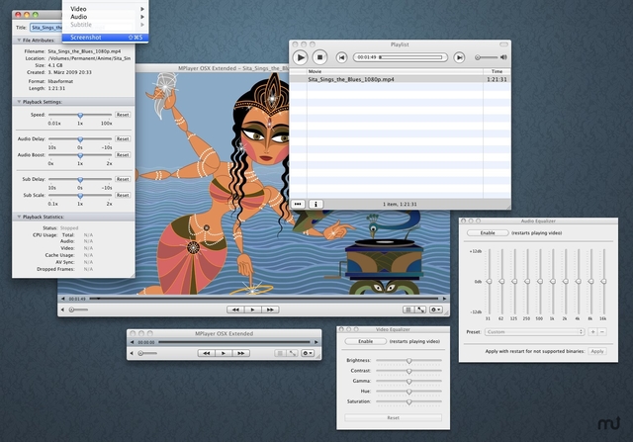
Task: Click the Stop button in Playlist window
Action: tap(319, 57)
